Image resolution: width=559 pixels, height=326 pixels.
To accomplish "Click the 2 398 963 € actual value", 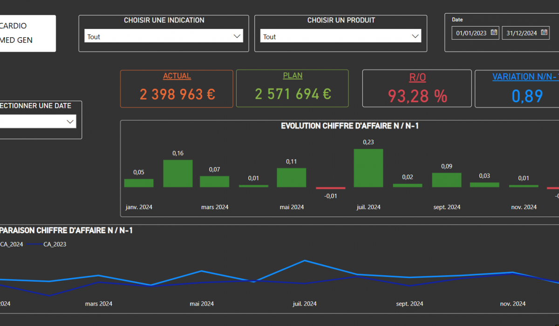I will [x=177, y=95].
